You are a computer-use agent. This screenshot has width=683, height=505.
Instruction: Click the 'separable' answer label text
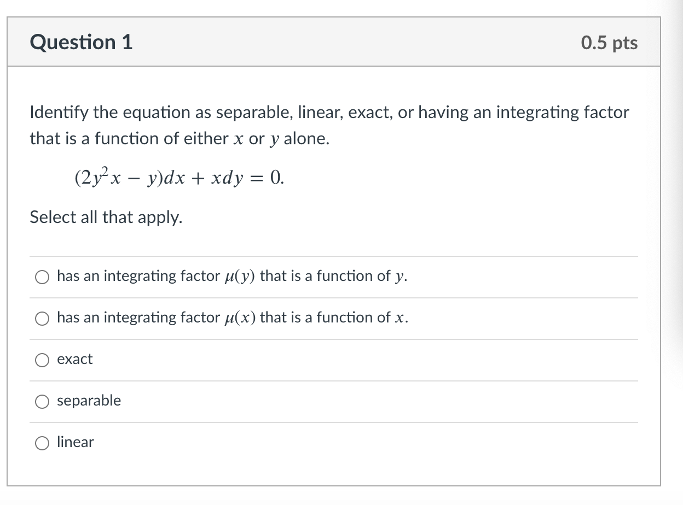[x=89, y=401]
